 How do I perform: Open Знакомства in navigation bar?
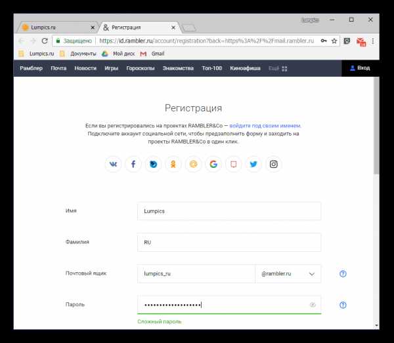click(178, 68)
